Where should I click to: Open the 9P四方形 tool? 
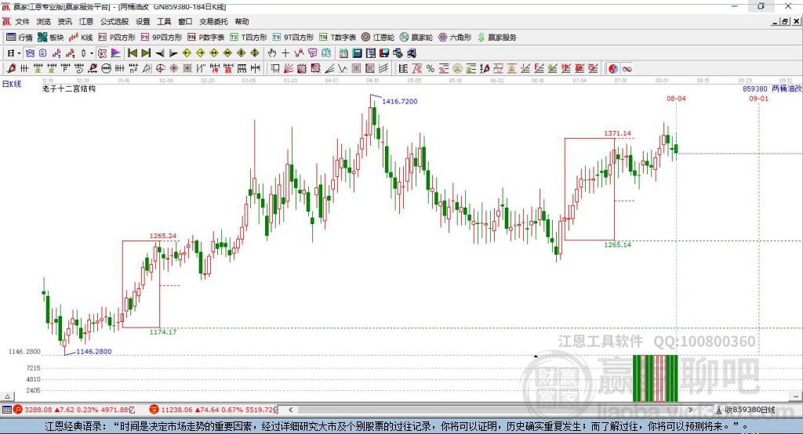(162, 38)
